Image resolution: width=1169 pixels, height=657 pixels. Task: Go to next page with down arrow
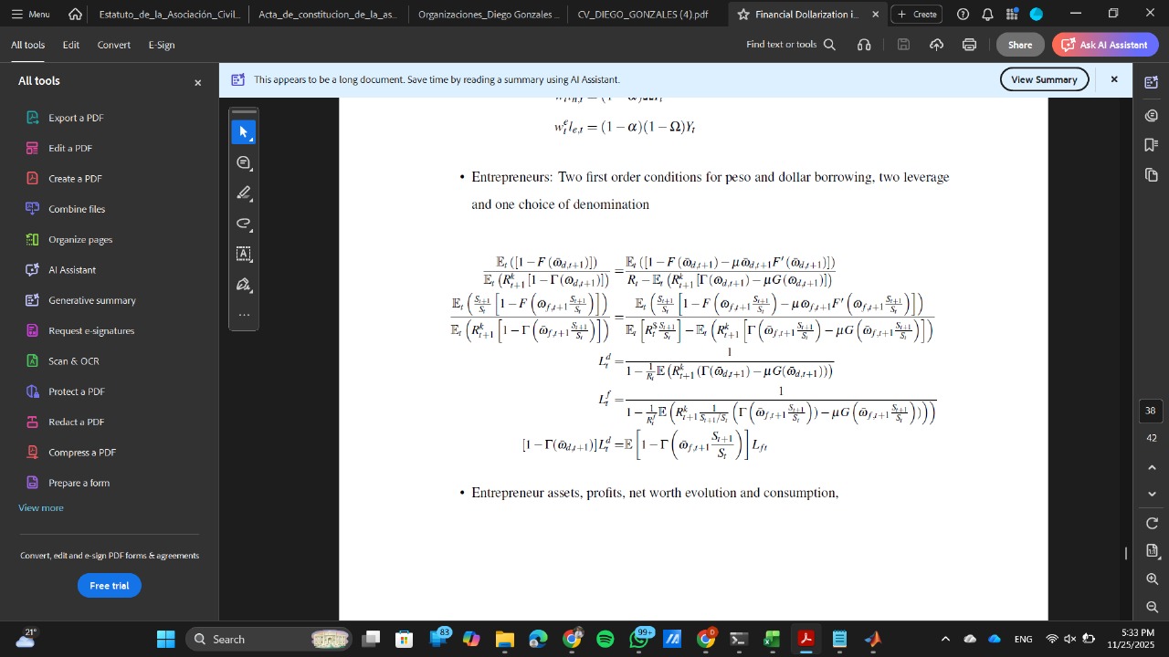[1152, 494]
